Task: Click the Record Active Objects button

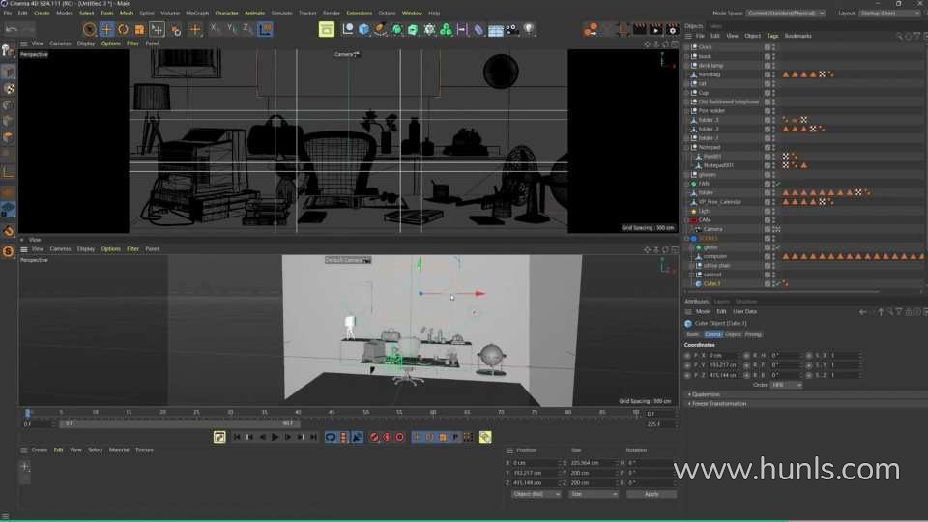Action: point(374,437)
